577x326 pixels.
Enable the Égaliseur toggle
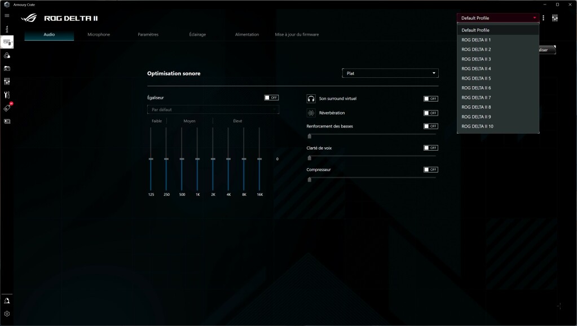(271, 98)
